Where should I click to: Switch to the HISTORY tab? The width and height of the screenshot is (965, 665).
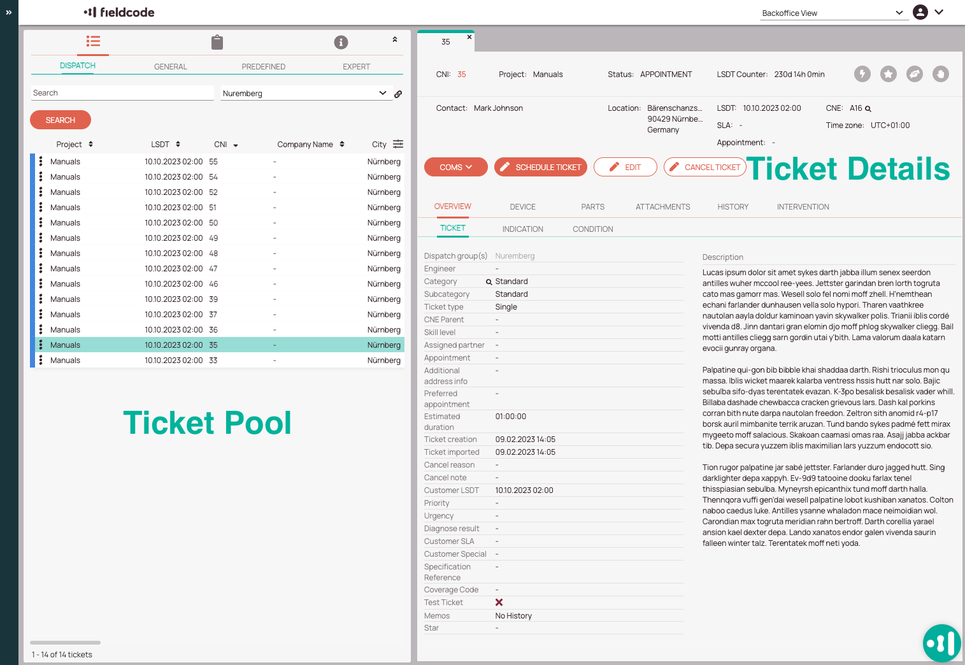pos(733,206)
